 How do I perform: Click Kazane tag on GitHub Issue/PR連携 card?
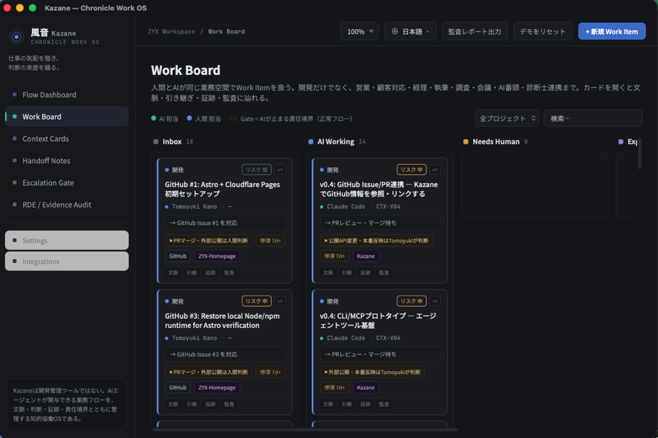click(365, 256)
